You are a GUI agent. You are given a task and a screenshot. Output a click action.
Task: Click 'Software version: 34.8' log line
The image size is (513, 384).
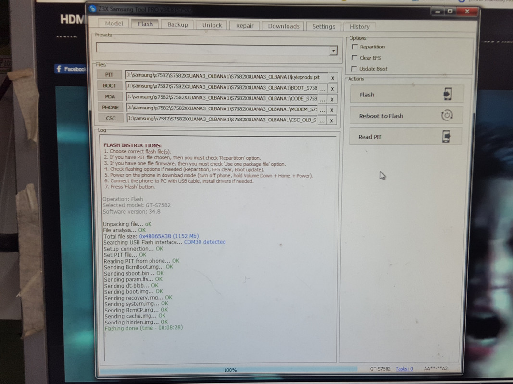click(132, 212)
